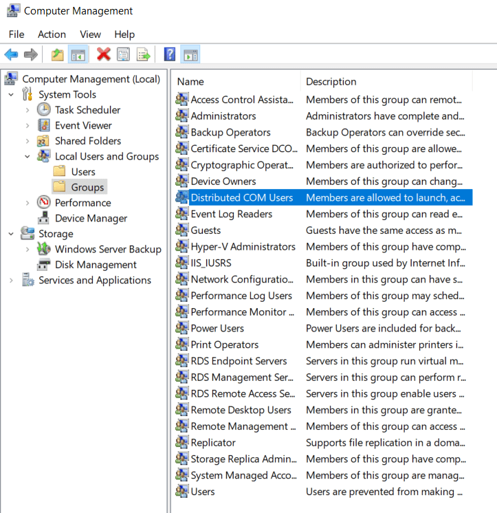
Task: Toggle Show/Hide Action Pane button
Action: click(x=190, y=54)
